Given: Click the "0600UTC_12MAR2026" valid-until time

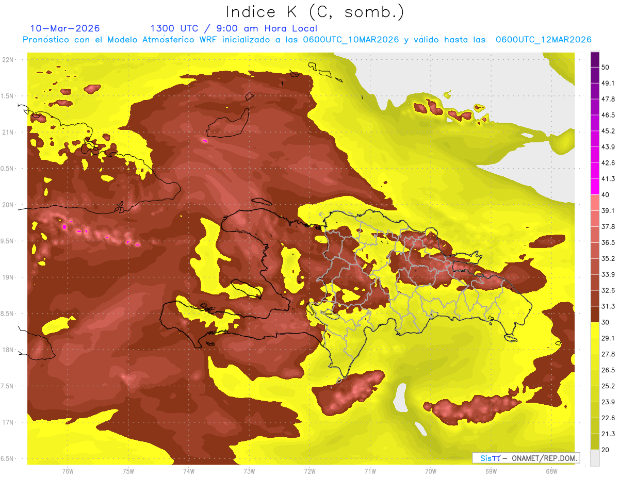Looking at the screenshot, I should pos(543,40).
